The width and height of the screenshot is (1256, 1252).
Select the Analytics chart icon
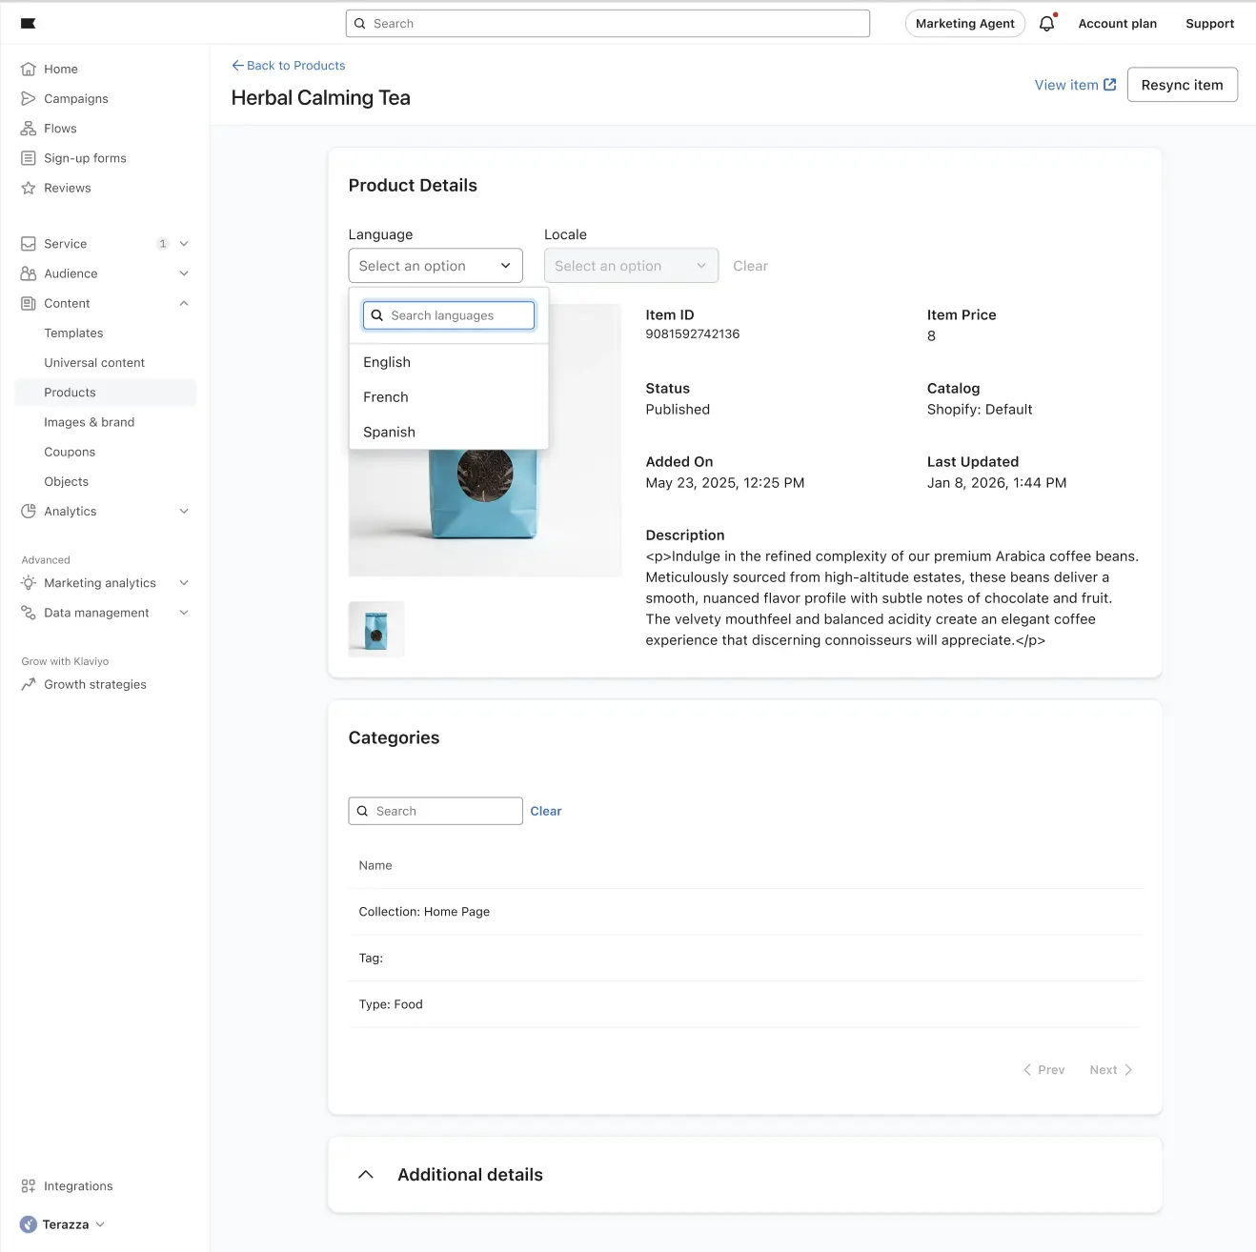coord(29,511)
